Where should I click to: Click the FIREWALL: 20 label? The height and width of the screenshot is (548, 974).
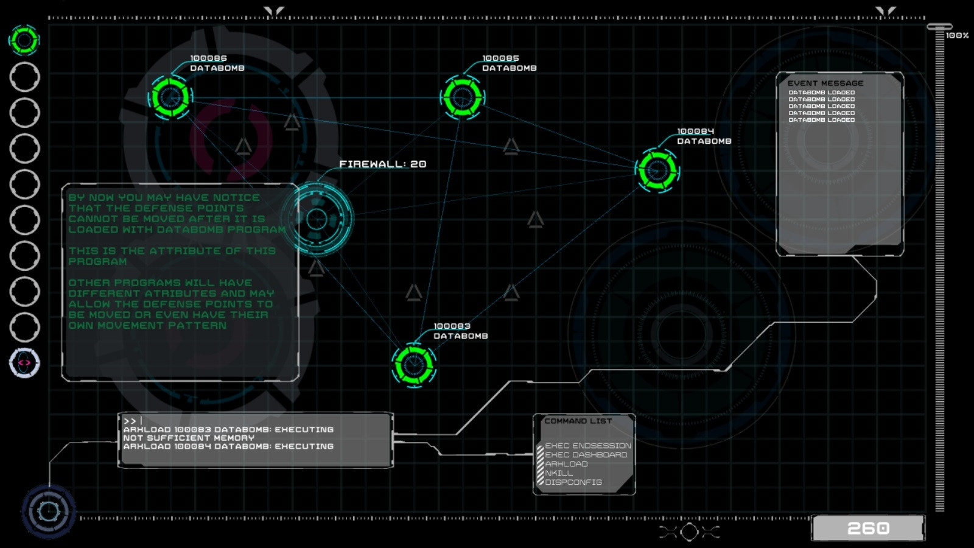[383, 164]
